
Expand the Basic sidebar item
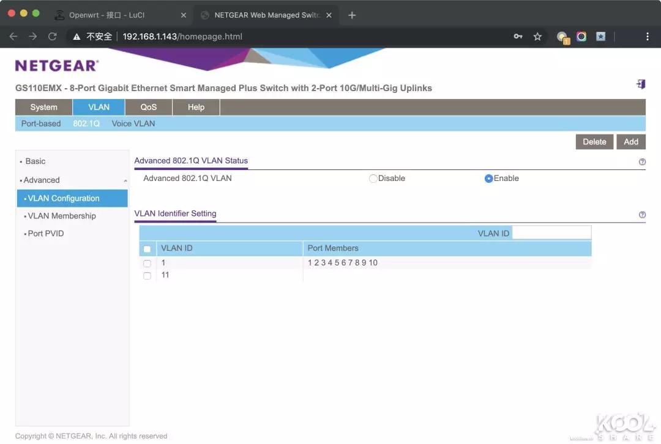click(35, 161)
